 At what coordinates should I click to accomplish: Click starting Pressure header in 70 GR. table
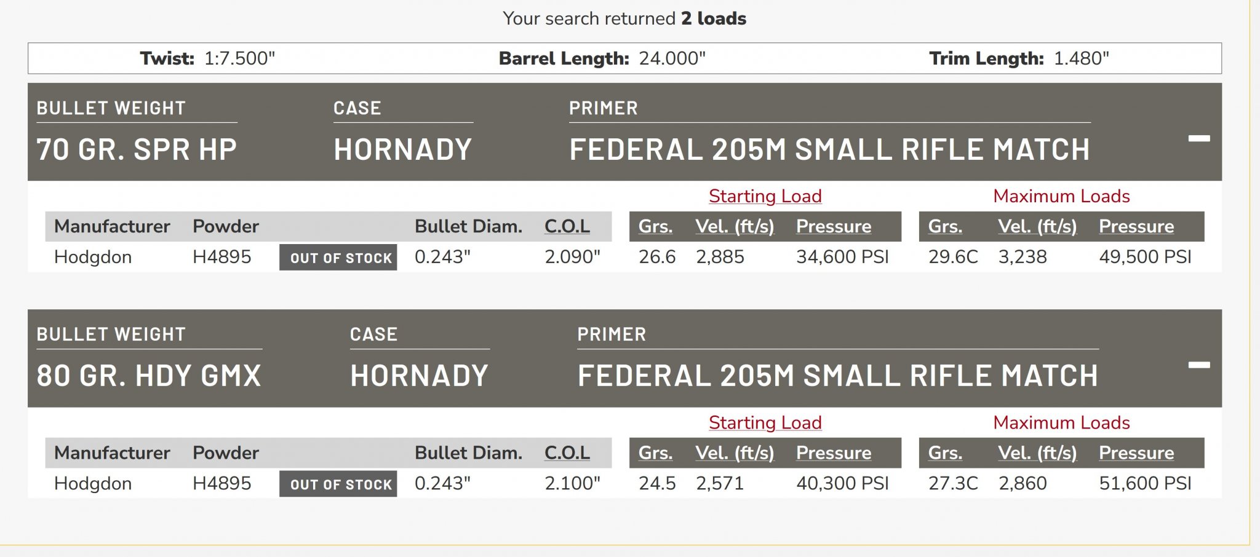834,226
